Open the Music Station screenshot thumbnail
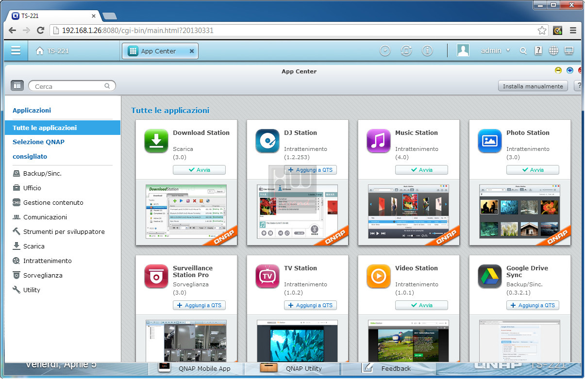 [x=408, y=212]
